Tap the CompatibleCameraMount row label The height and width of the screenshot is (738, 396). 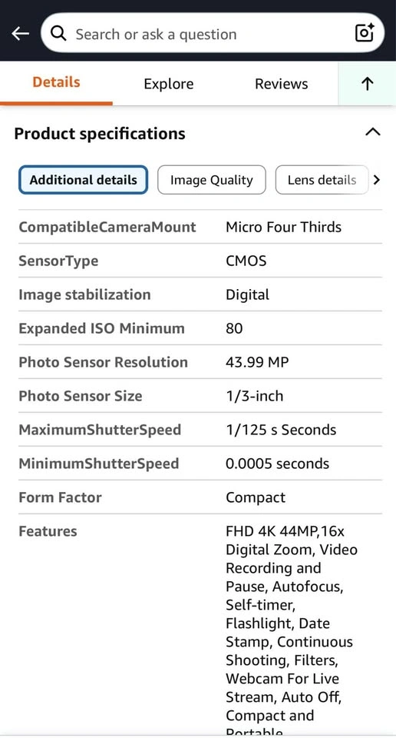click(x=107, y=227)
